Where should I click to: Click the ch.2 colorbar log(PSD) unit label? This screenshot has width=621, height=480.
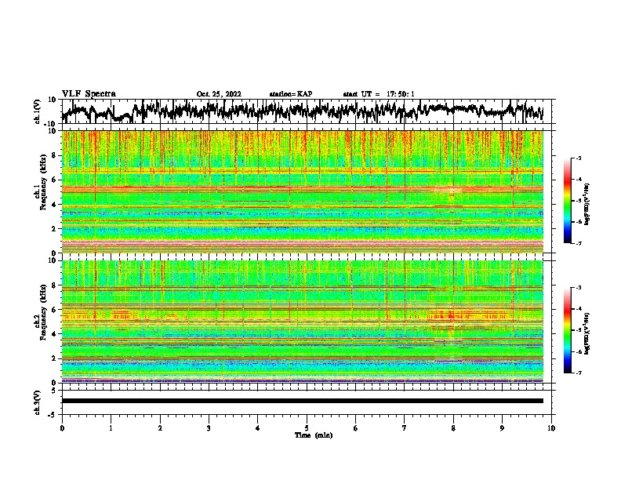pyautogui.click(x=587, y=333)
